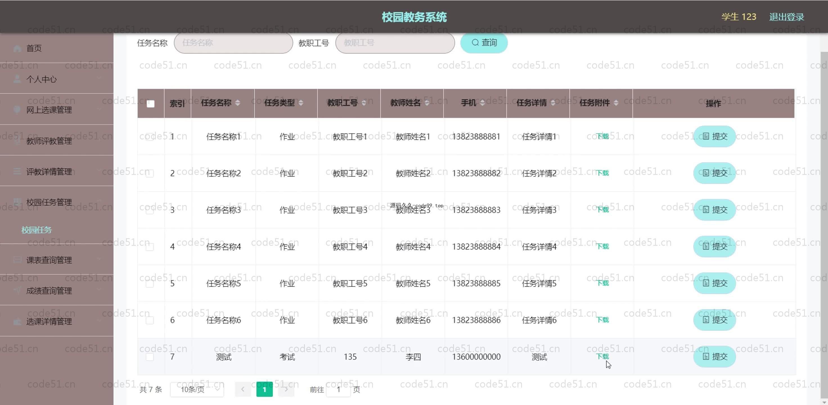Expand the 个人中心 sidebar menu
828x405 pixels.
(x=57, y=78)
